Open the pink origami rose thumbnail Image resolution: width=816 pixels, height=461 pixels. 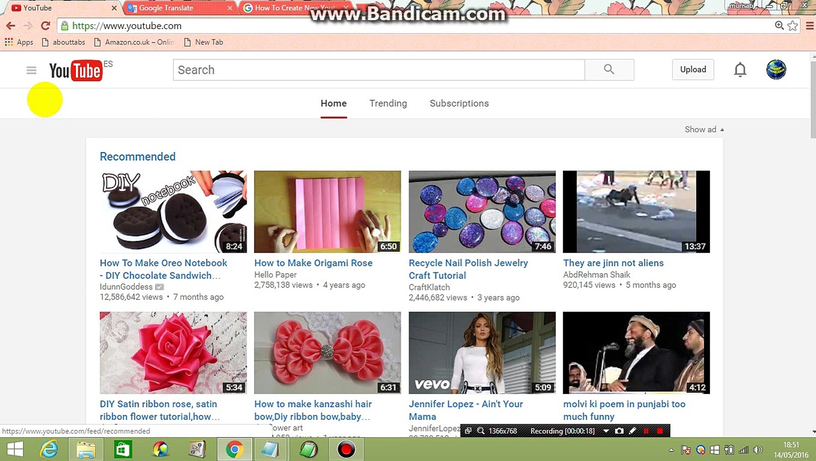328,212
